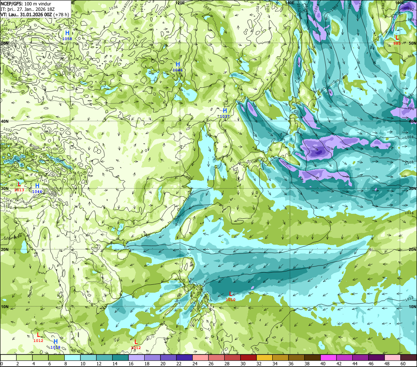Click the brown swatch between 36 and 38
Viewport: 417px width, 367px height.
tap(296, 357)
